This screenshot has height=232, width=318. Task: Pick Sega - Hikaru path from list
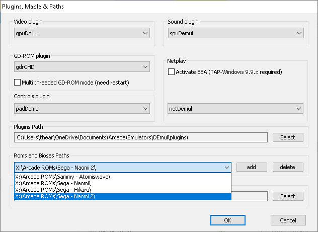pyautogui.click(x=123, y=190)
